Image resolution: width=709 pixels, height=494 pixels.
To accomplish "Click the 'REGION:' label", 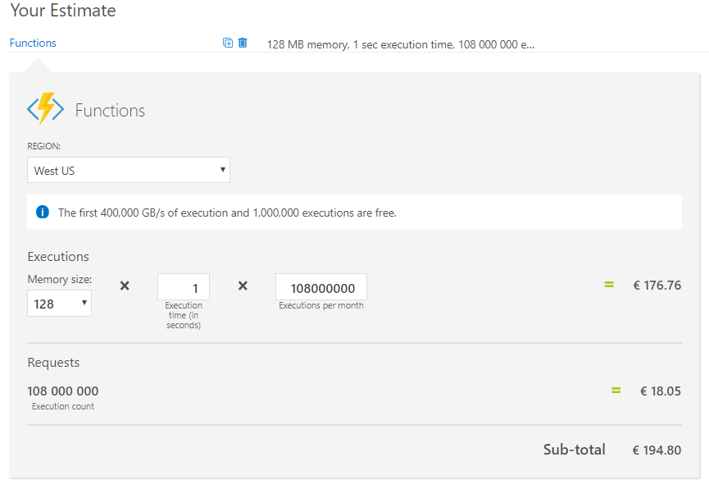I will tap(44, 146).
